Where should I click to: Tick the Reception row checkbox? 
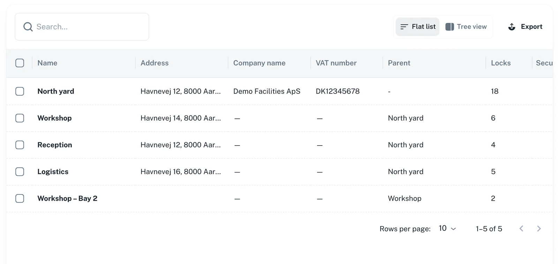20,145
